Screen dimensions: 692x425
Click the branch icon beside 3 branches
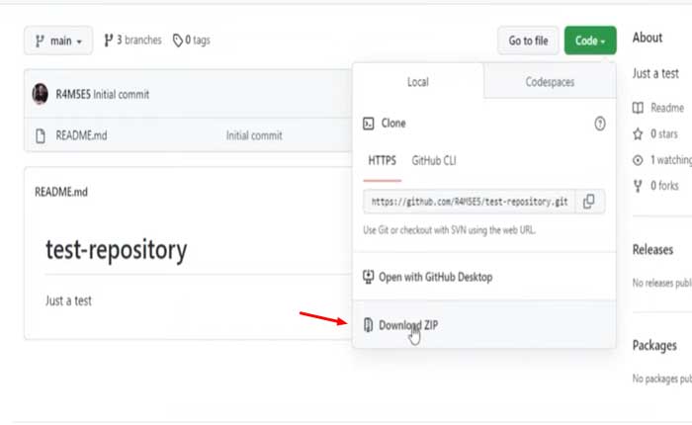(108, 41)
